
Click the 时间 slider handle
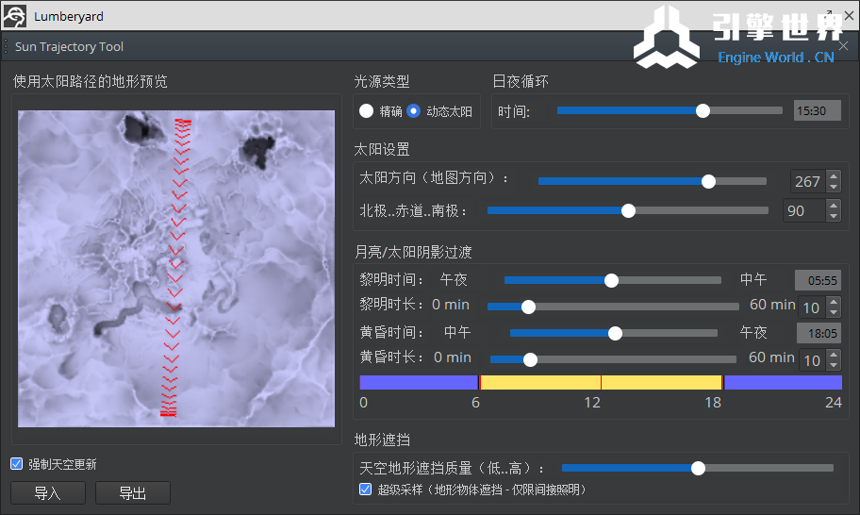[x=703, y=110]
